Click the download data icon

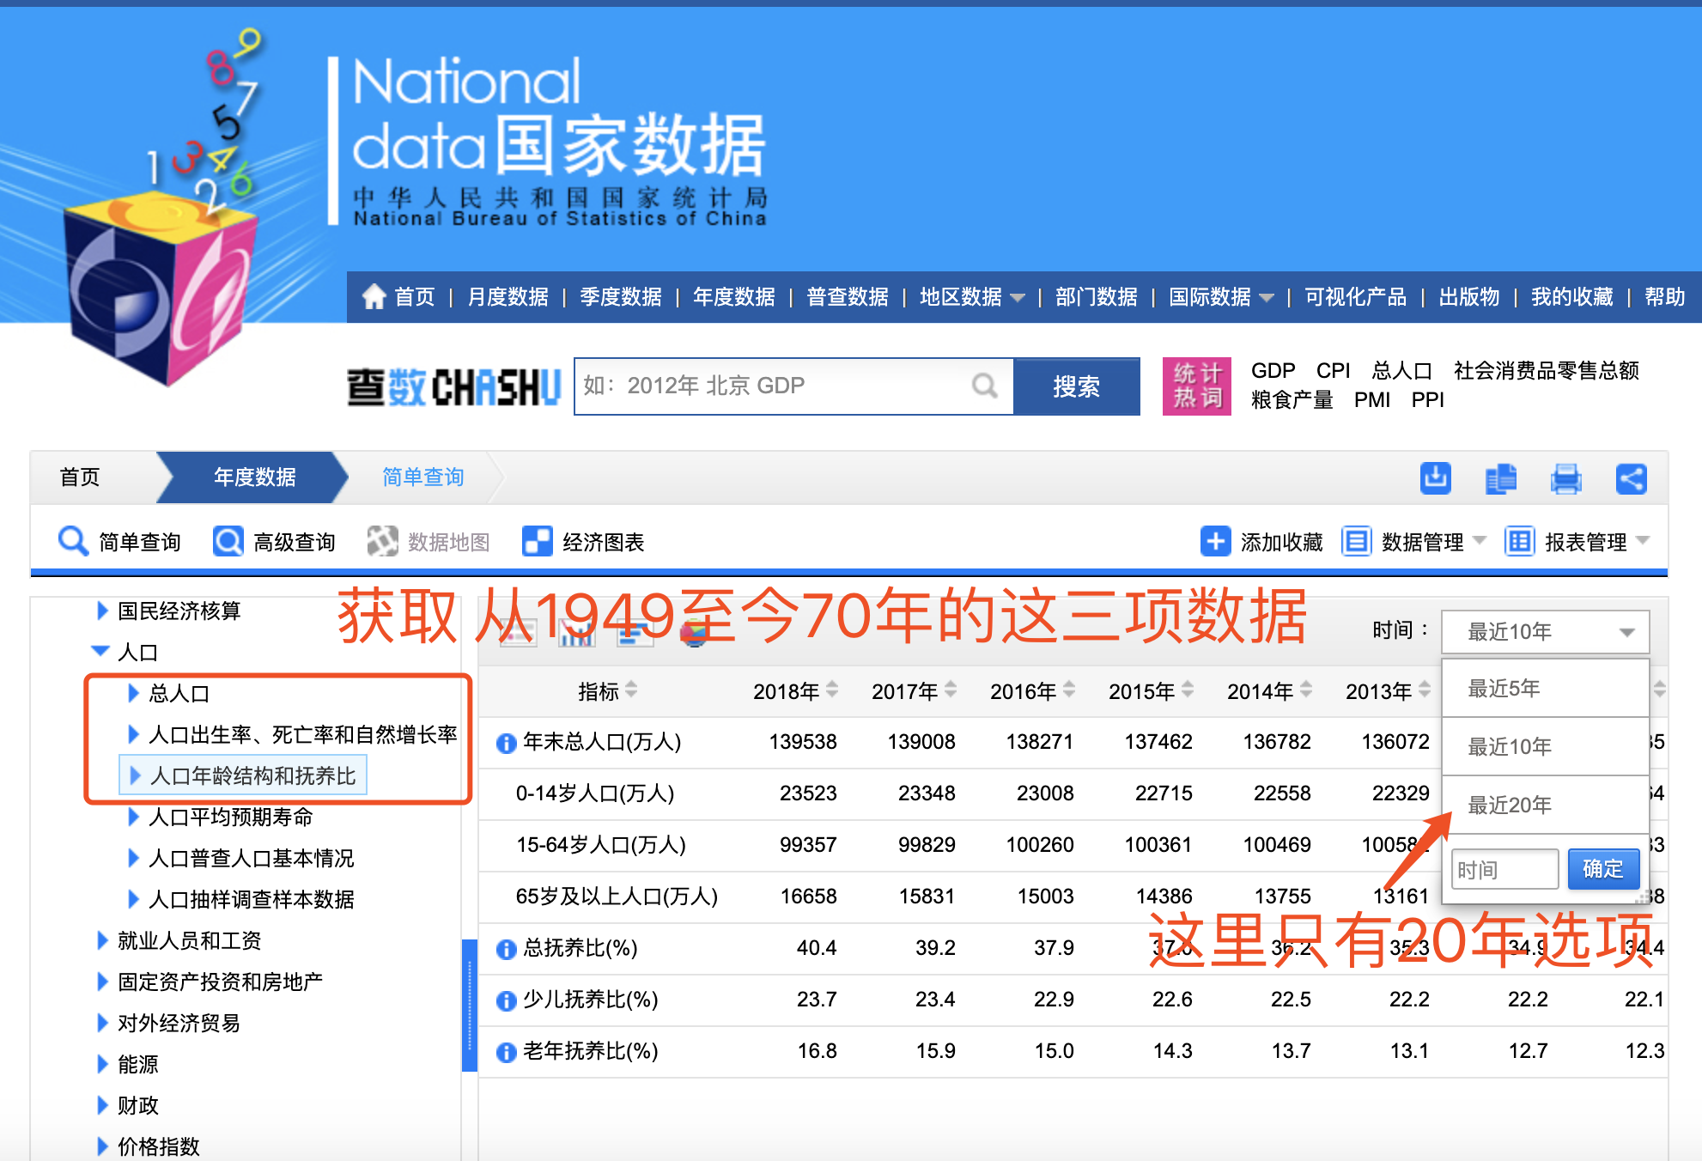[x=1435, y=477]
